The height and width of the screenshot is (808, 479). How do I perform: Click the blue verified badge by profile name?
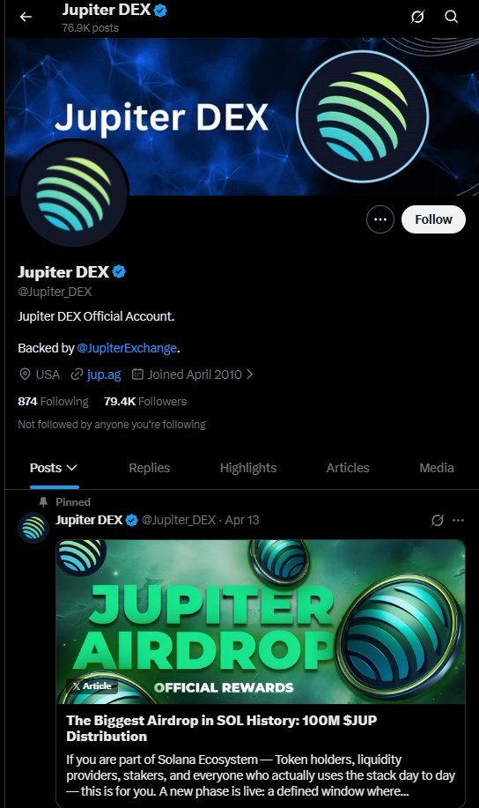click(x=119, y=271)
